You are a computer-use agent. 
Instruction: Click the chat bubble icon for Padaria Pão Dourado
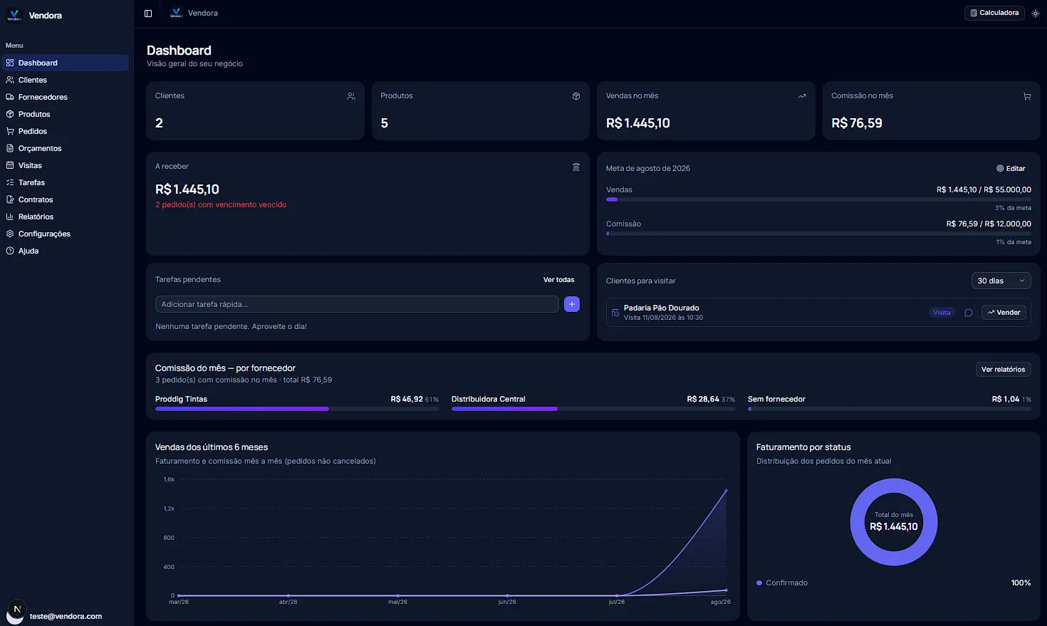969,313
